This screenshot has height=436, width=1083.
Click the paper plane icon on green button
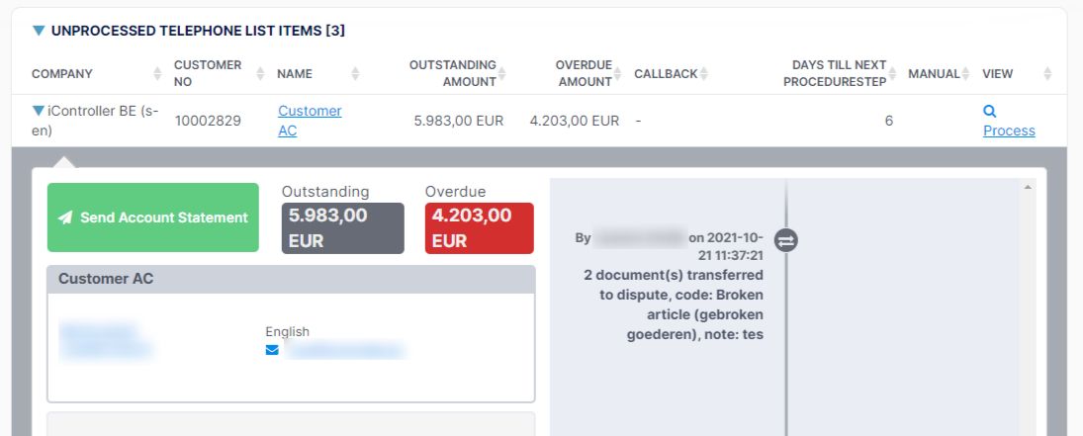pos(65,218)
